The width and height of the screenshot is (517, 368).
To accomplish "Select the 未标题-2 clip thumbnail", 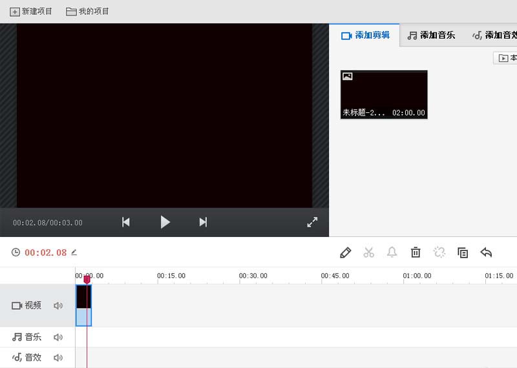I will point(384,94).
